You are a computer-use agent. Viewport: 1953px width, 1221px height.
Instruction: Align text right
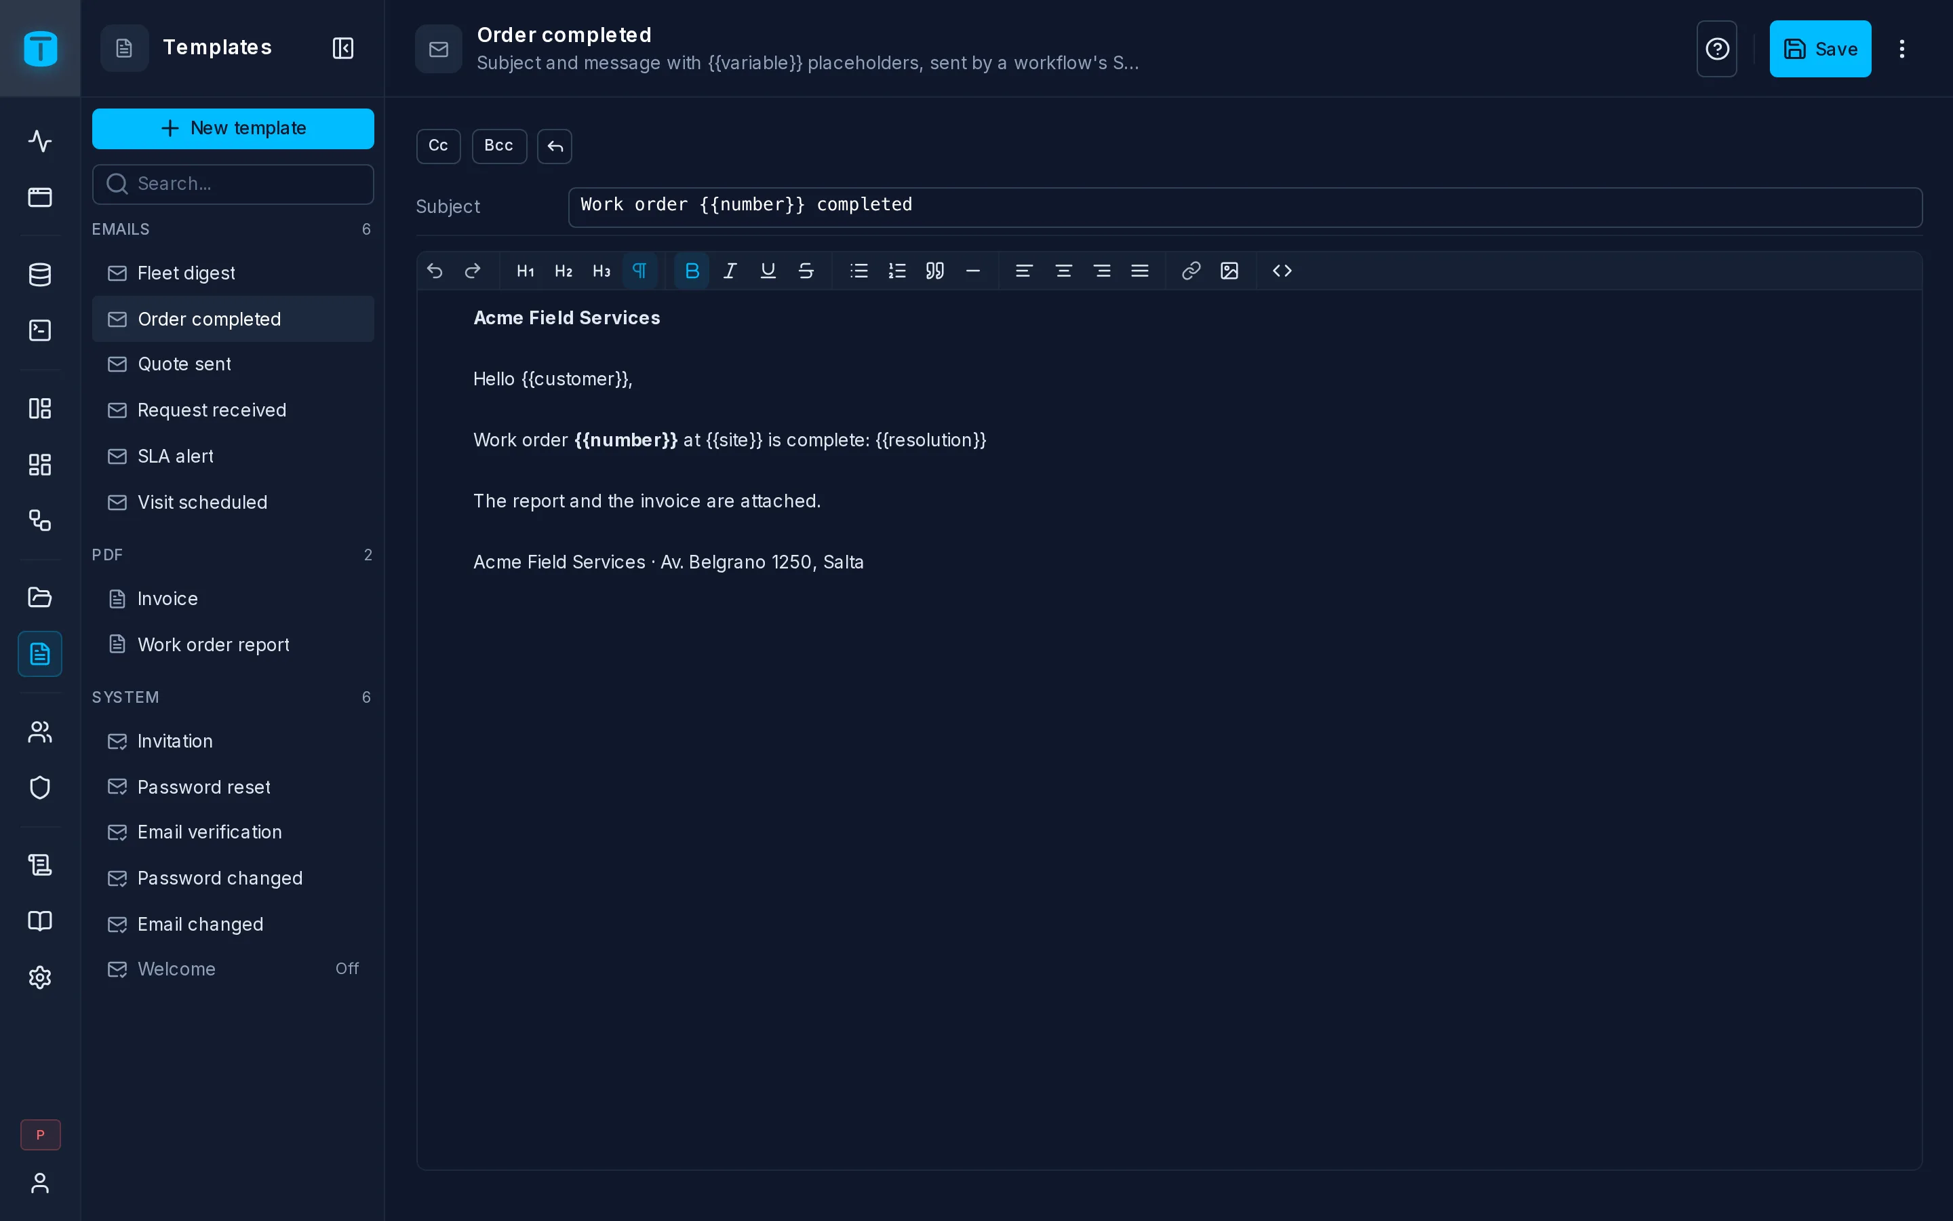point(1101,271)
